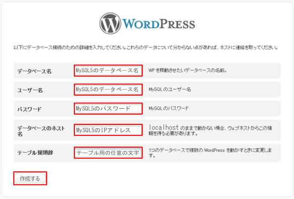
Task: Click the localhost description text
Action: (211, 130)
